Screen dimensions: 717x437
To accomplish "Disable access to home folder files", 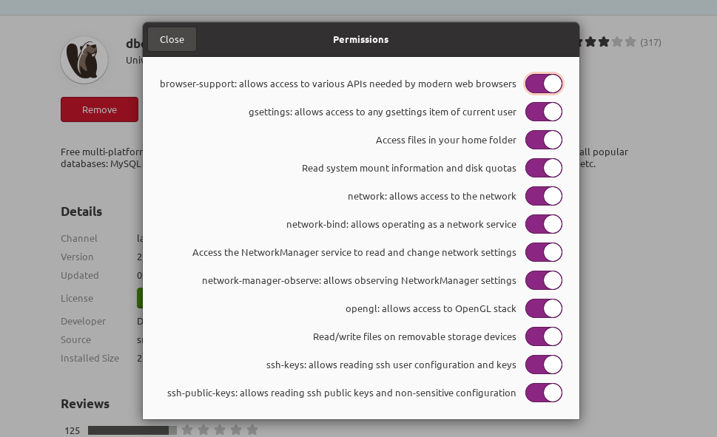I will [x=544, y=140].
